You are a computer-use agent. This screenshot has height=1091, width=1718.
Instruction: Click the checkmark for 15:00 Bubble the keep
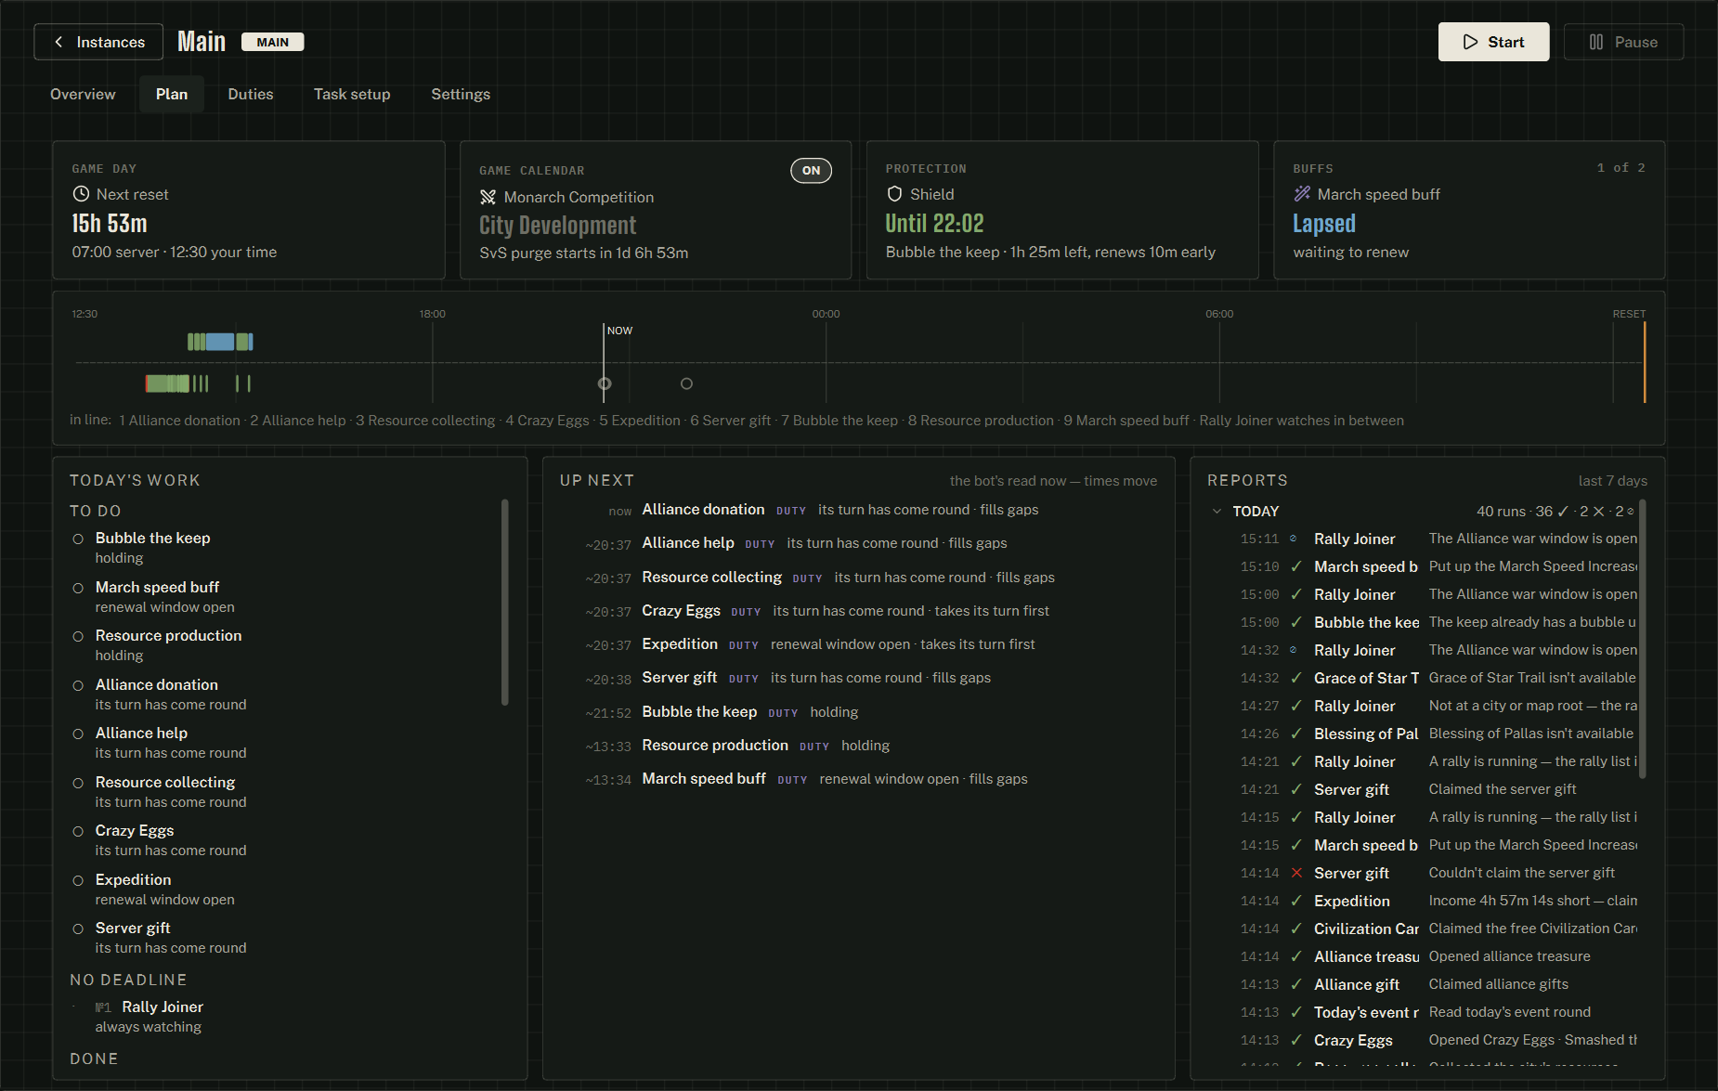click(x=1296, y=622)
